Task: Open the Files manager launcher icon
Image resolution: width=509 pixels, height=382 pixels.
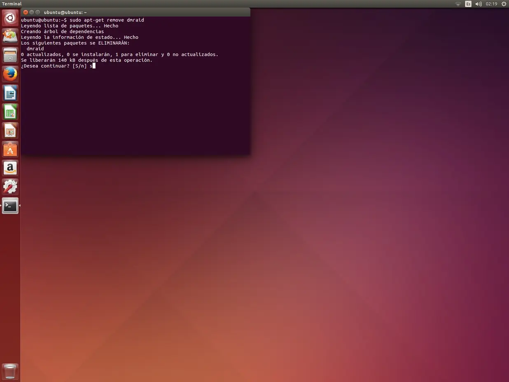Action: 10,55
